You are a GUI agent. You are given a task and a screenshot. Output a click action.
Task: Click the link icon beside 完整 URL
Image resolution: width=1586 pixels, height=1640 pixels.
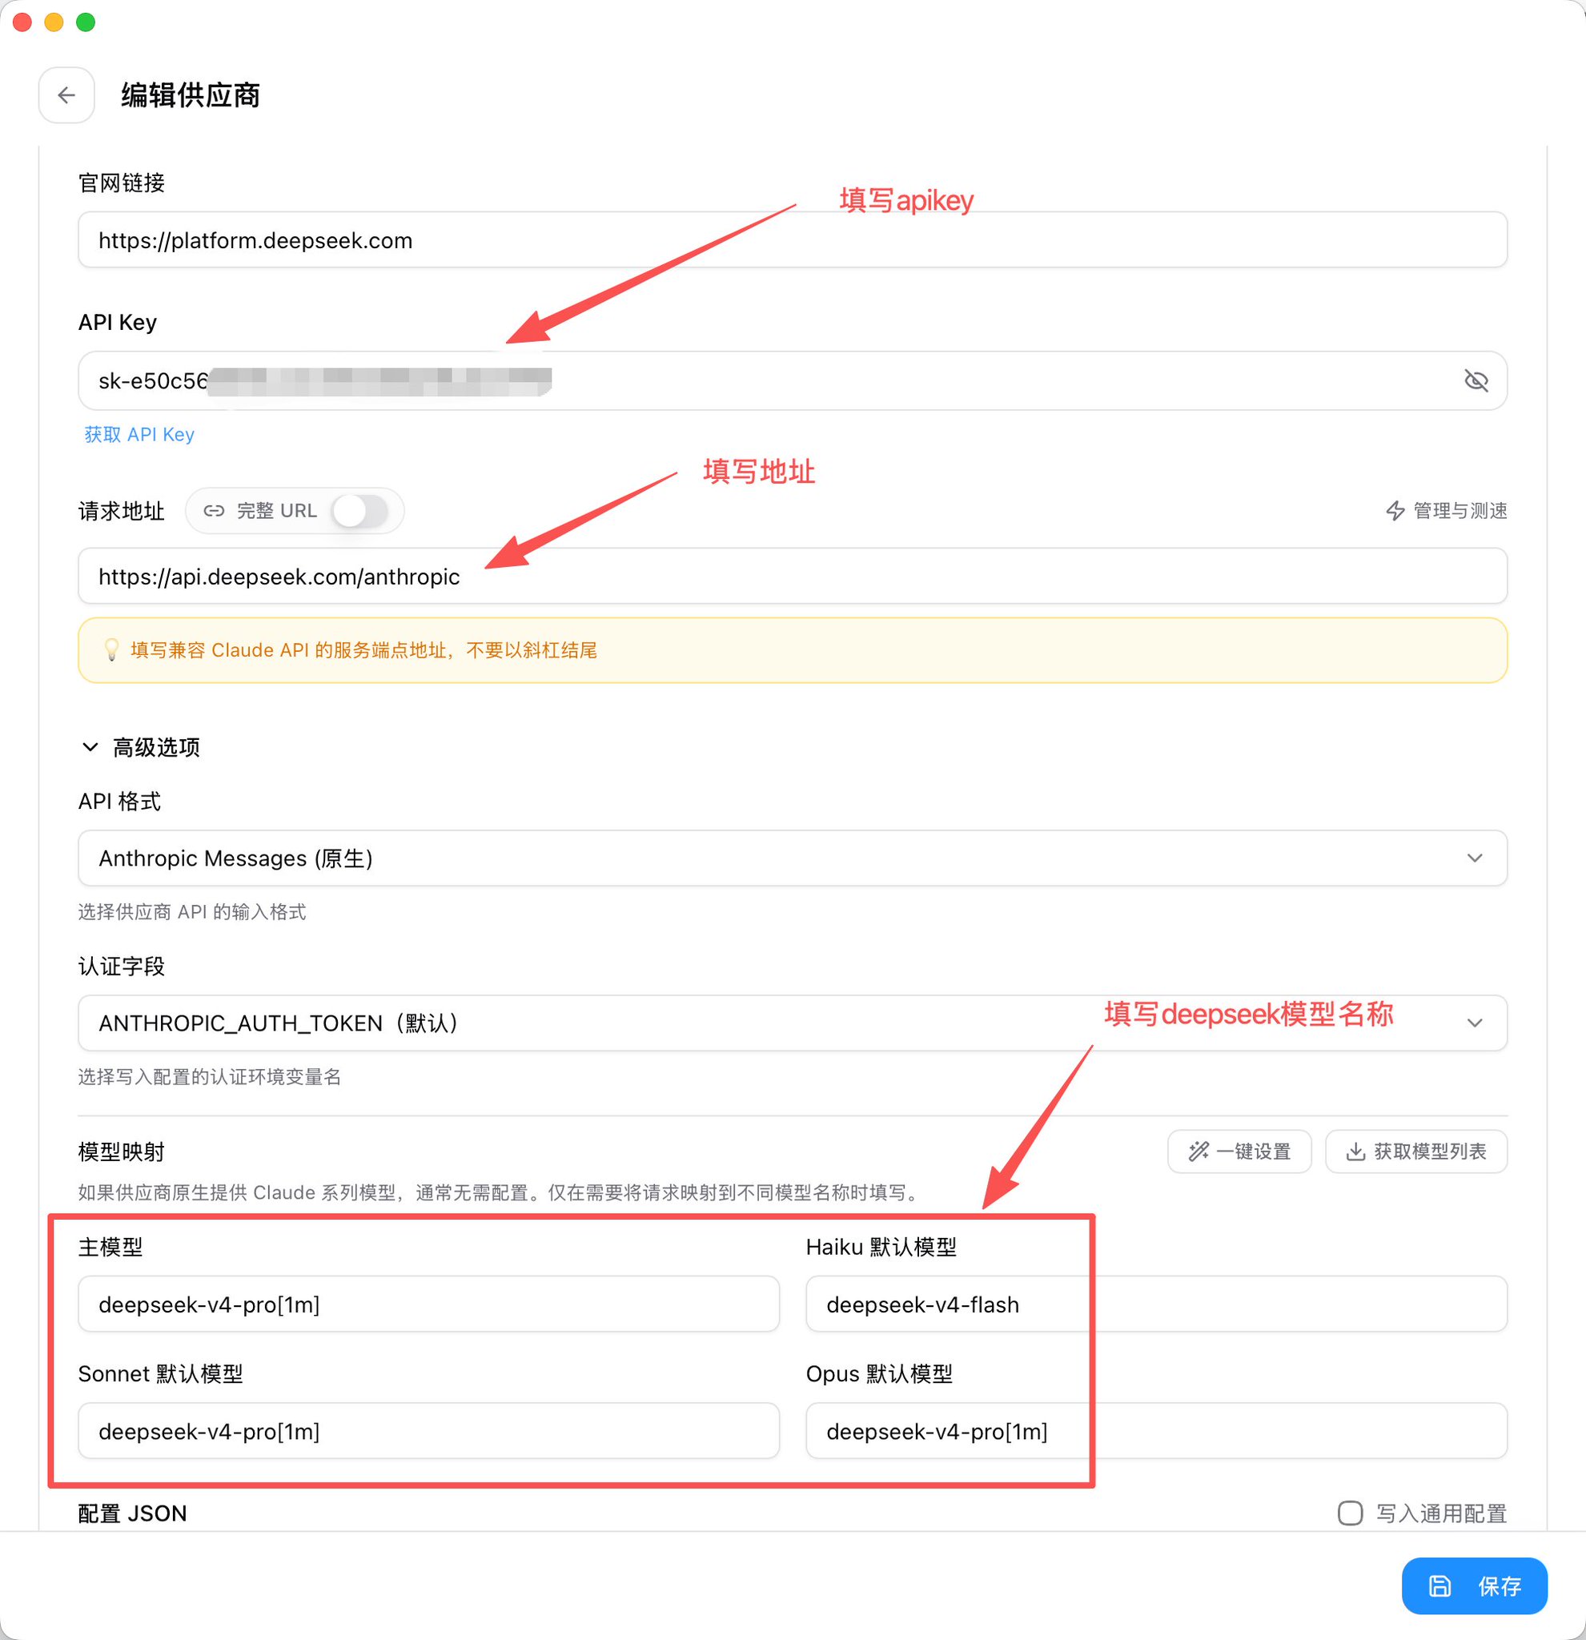pos(214,510)
